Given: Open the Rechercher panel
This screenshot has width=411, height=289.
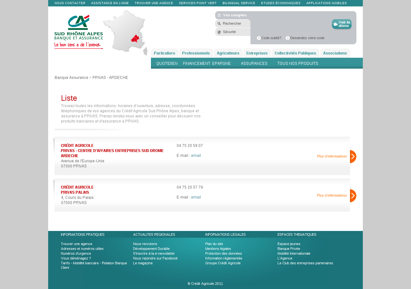Looking at the screenshot, I should click(x=233, y=23).
